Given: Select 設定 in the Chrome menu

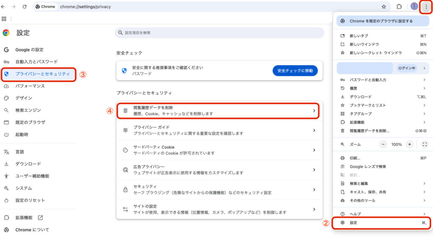Looking at the screenshot, I should click(382, 223).
